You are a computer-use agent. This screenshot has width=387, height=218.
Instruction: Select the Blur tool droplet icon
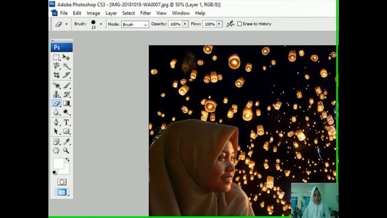point(56,112)
